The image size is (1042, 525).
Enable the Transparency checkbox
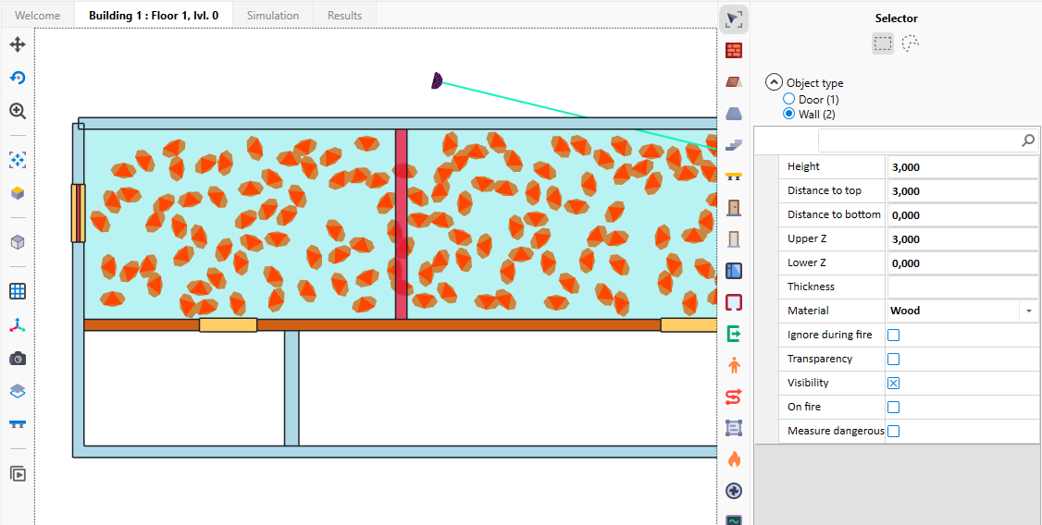894,359
